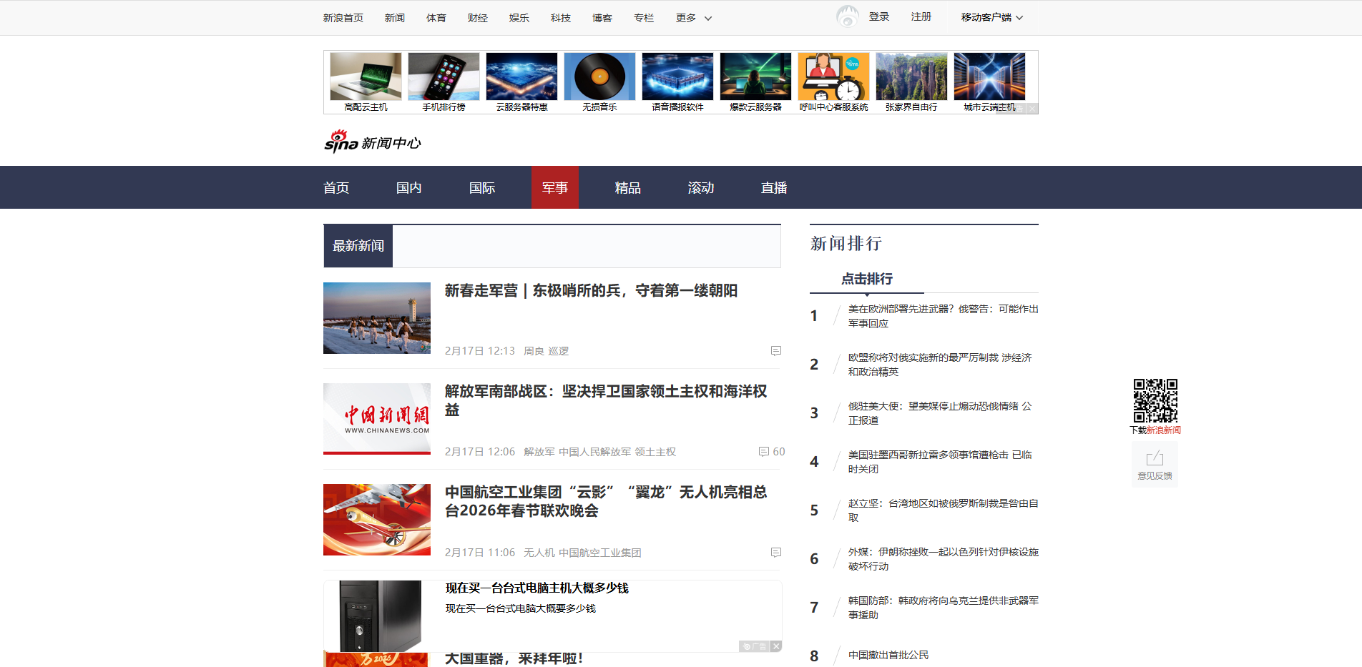Switch to the 国际 tab
The height and width of the screenshot is (667, 1362).
pyautogui.click(x=481, y=187)
